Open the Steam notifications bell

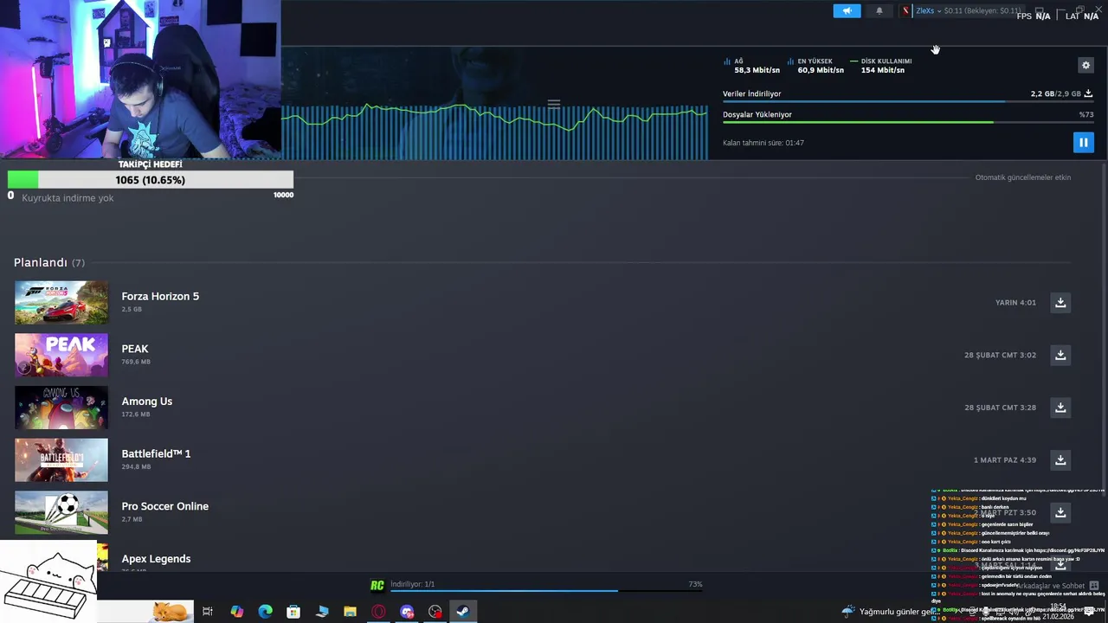pos(879,11)
